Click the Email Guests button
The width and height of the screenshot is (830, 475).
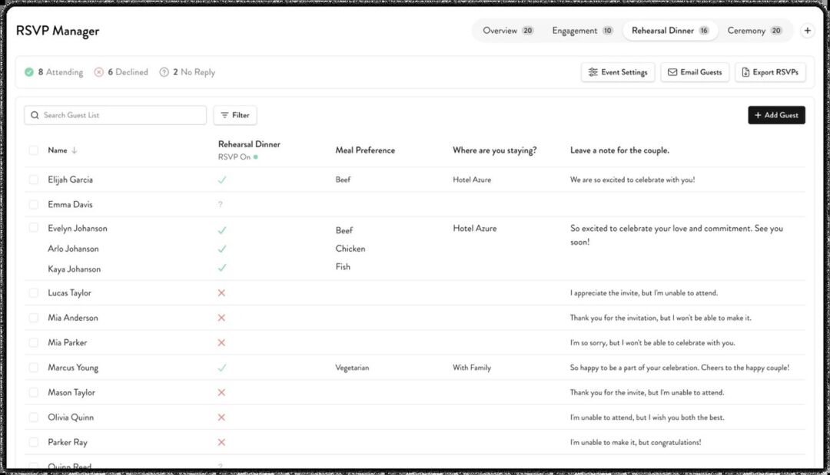point(695,72)
